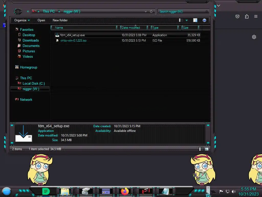Screen dimensions: 262x197
Task: Open Documents in the navigation pane
Action: [x=31, y=46]
